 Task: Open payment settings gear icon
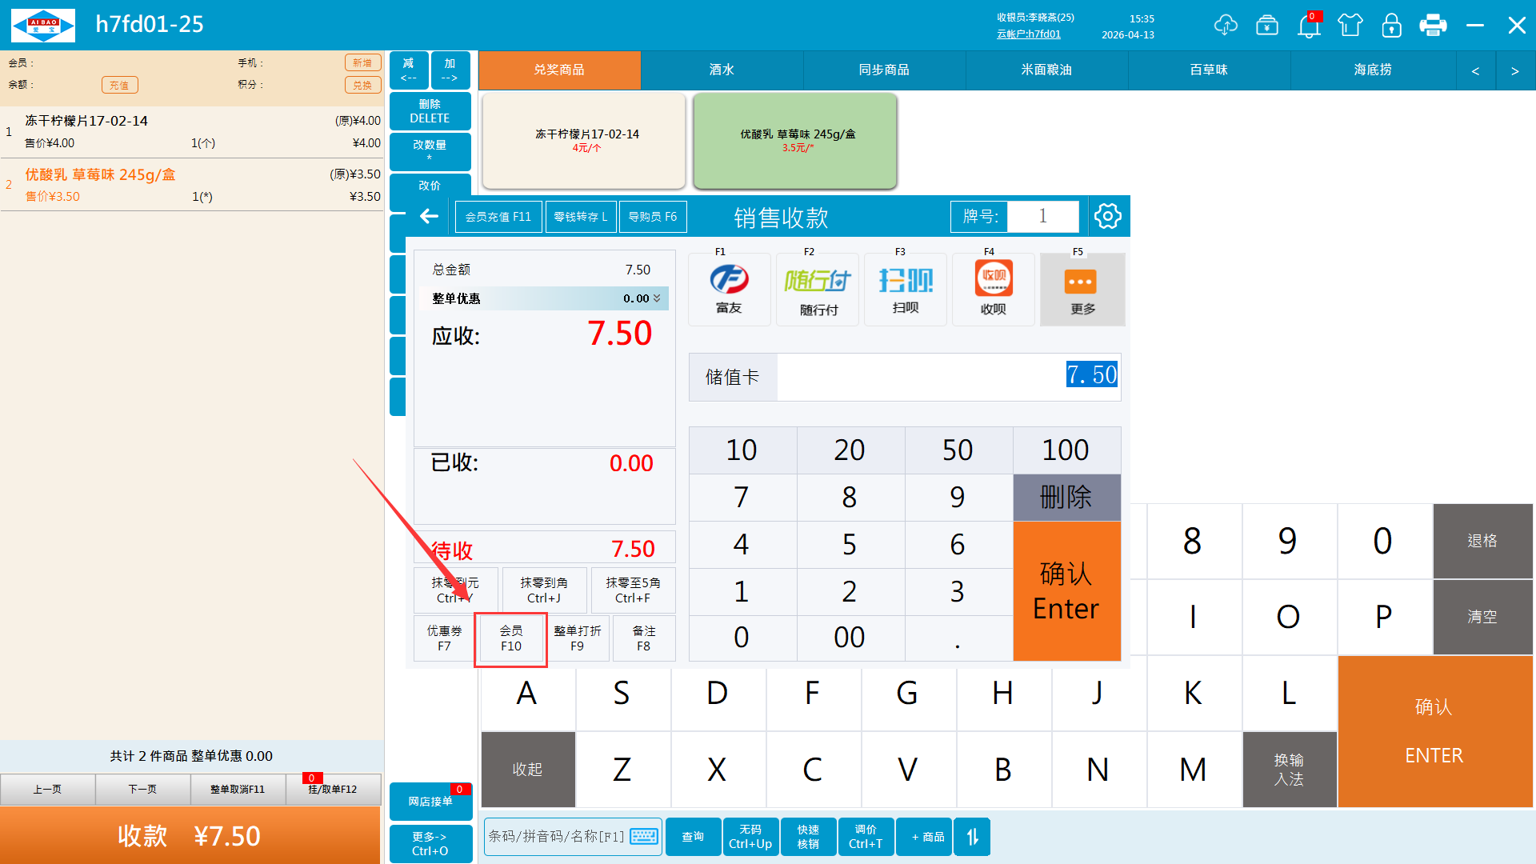(1108, 216)
